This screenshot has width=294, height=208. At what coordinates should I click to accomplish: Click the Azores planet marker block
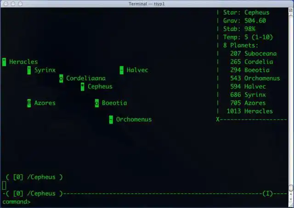[x=29, y=103]
